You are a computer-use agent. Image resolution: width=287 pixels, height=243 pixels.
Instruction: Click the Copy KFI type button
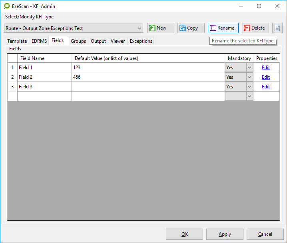click(191, 28)
